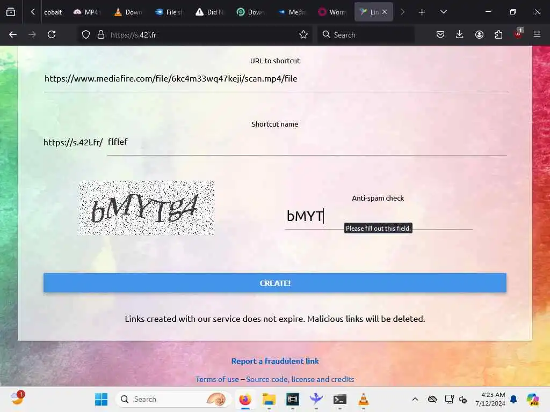Open the Firefox account menu
Screen dimensions: 550x412
[x=479, y=34]
